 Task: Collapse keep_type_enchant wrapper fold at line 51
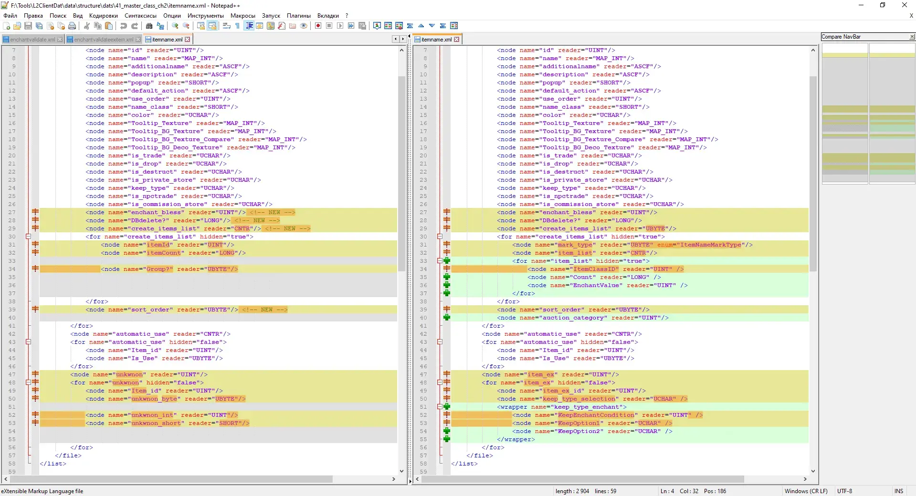tap(440, 407)
